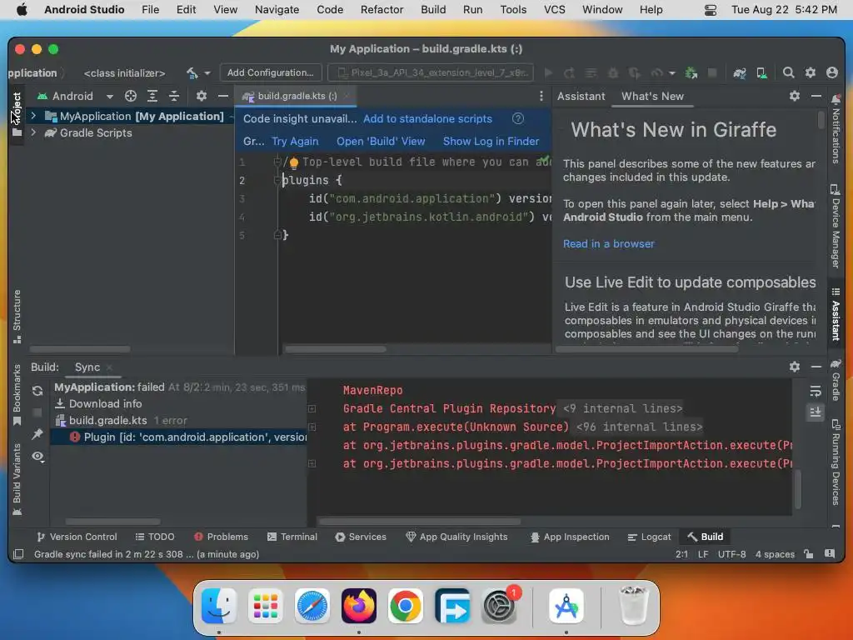Open the Refactor menu
This screenshot has width=853, height=640.
click(x=382, y=10)
